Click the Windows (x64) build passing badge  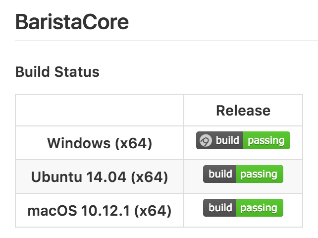point(243,140)
